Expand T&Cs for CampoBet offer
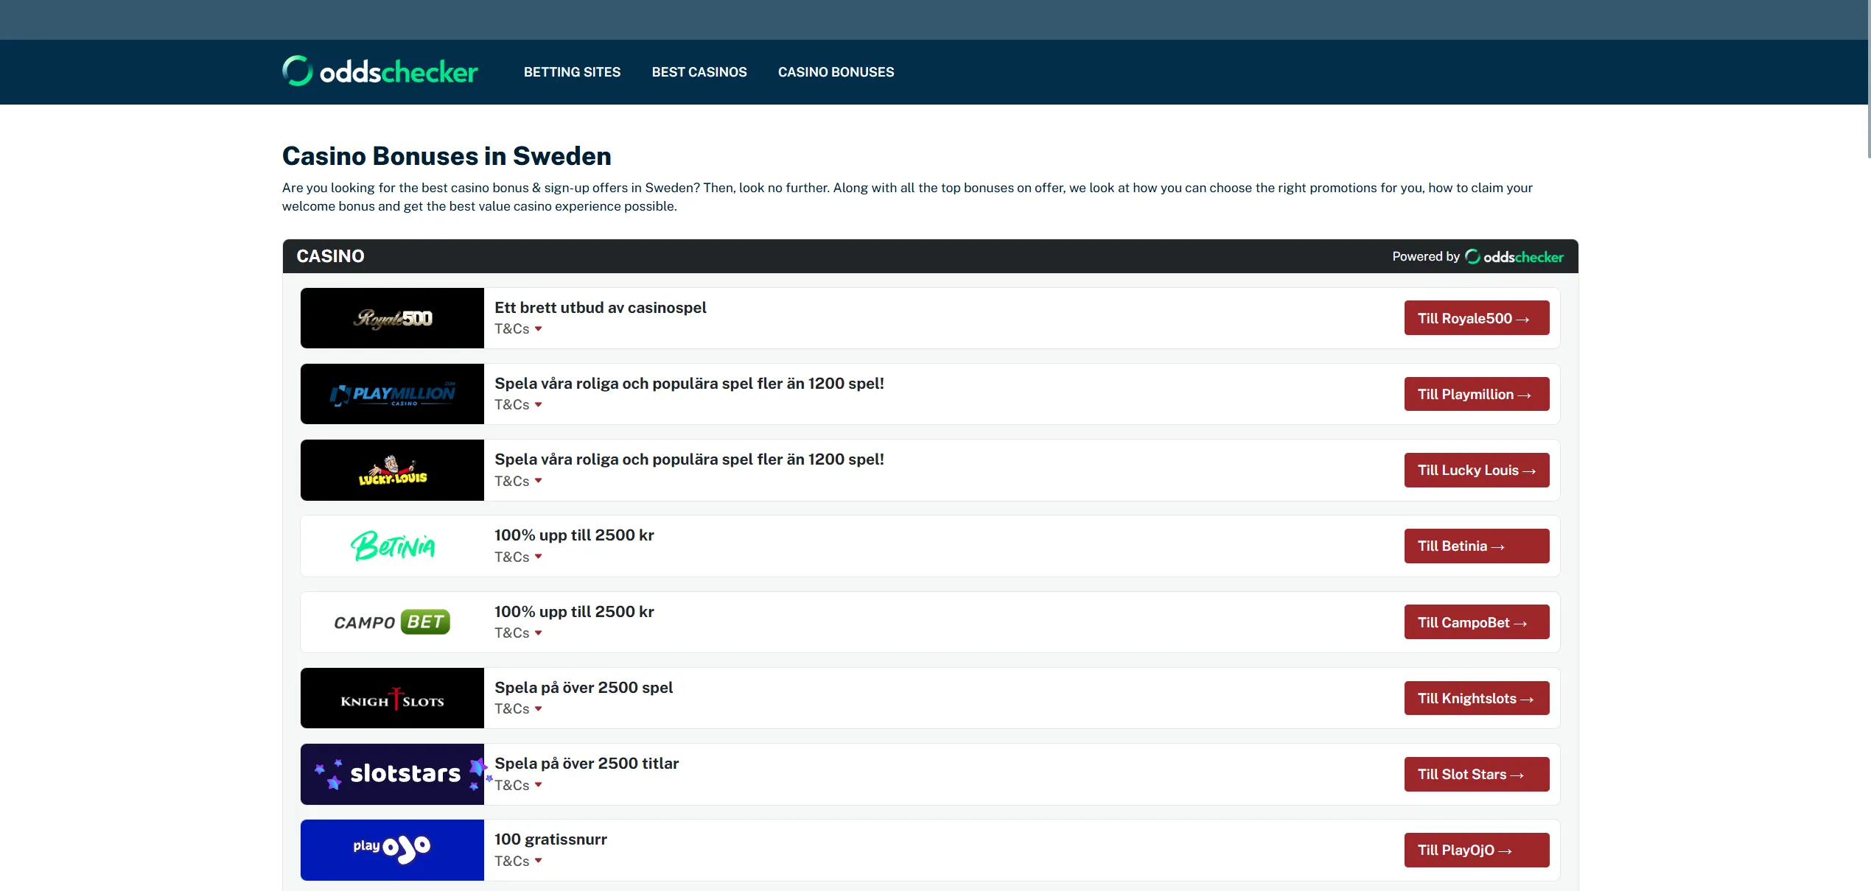1871x891 pixels. [518, 633]
